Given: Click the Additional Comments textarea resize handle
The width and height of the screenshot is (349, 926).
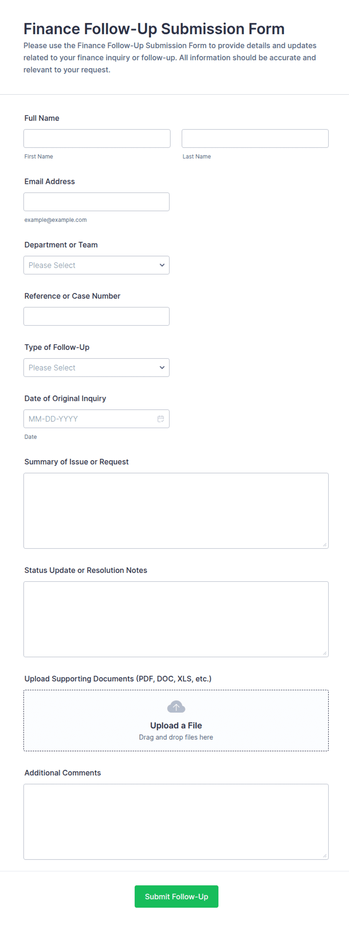Looking at the screenshot, I should (325, 855).
